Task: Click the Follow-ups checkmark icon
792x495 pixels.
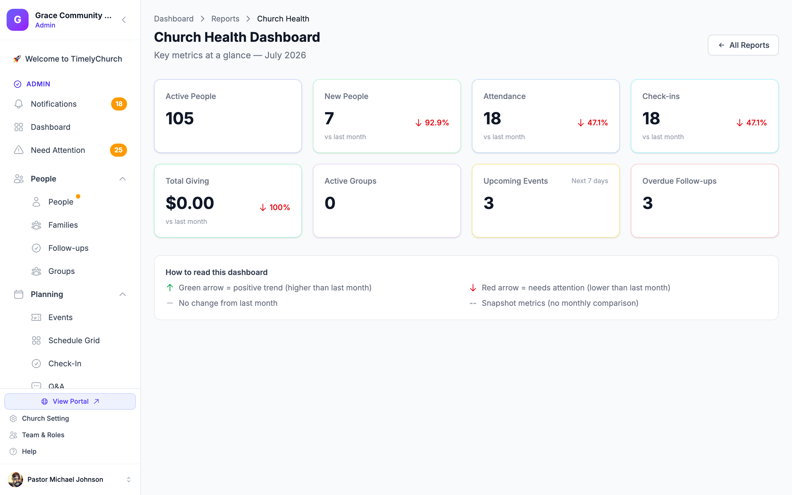Action: click(x=36, y=248)
